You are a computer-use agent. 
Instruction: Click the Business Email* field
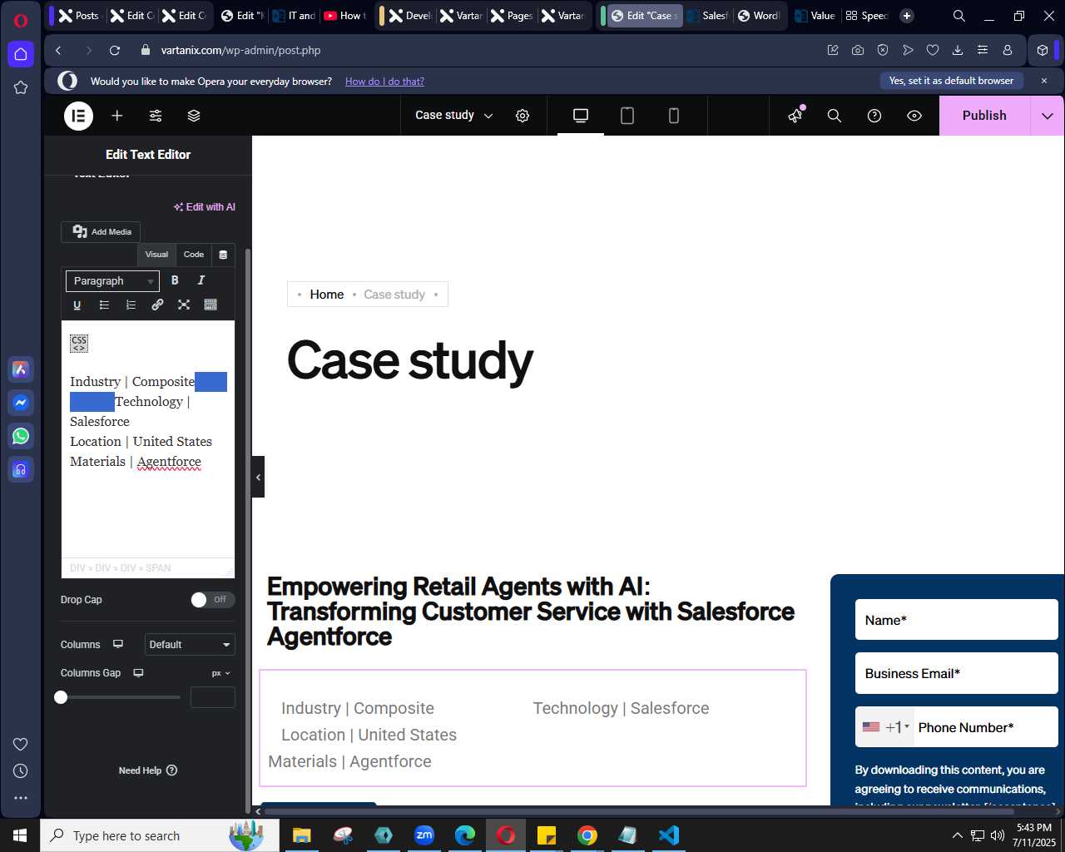(957, 673)
